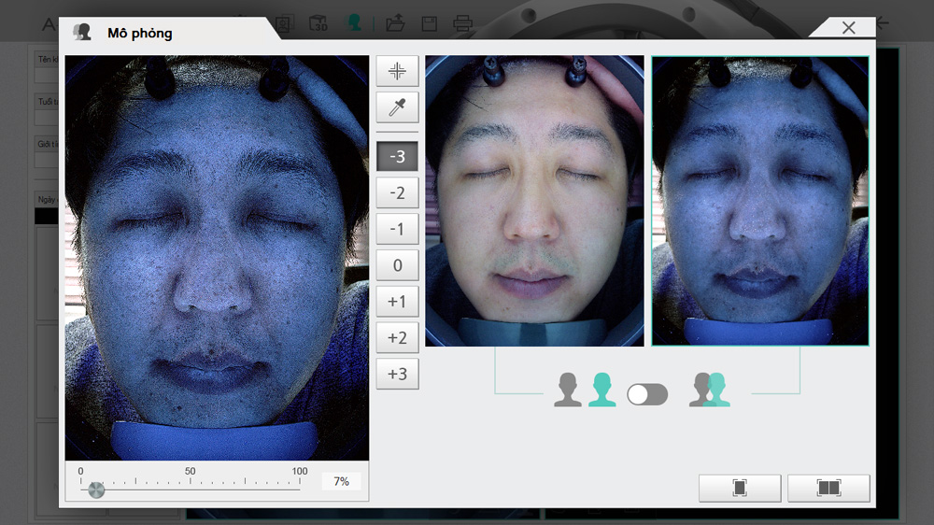Select simulation level -3
This screenshot has height=525, width=934.
point(397,156)
